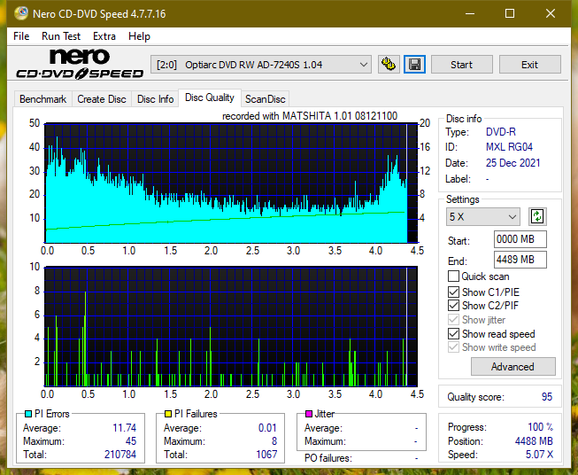The height and width of the screenshot is (475, 578).
Task: Open the Help menu
Action: tap(139, 36)
